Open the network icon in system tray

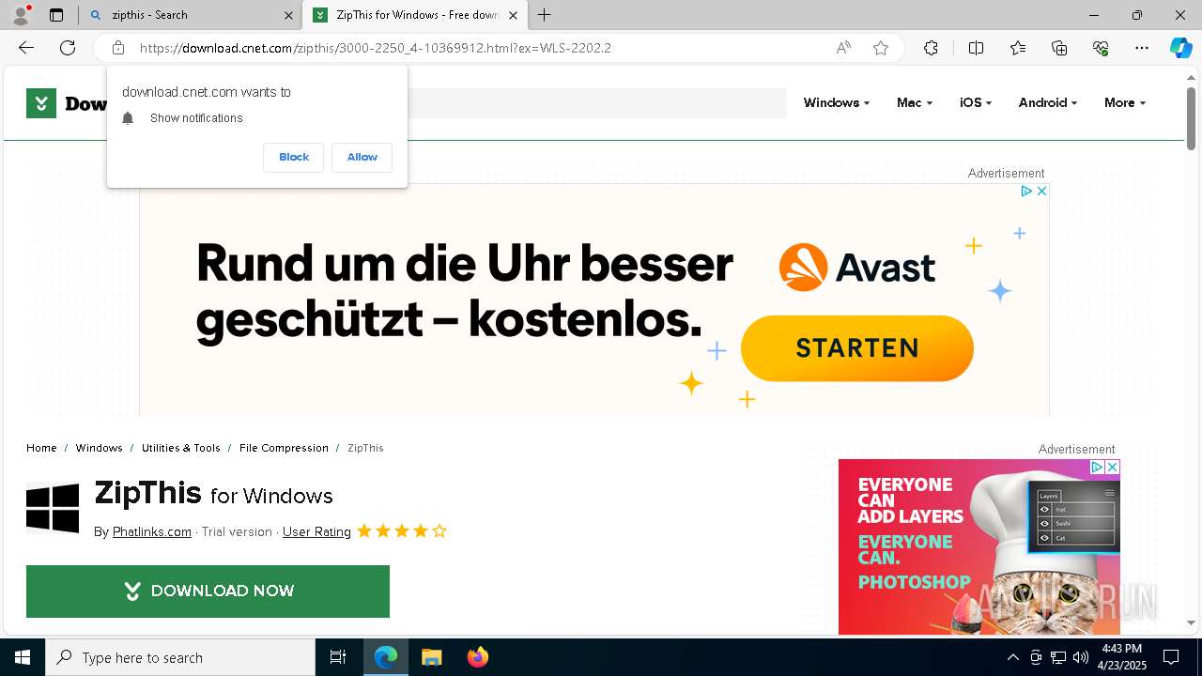coord(1058,657)
